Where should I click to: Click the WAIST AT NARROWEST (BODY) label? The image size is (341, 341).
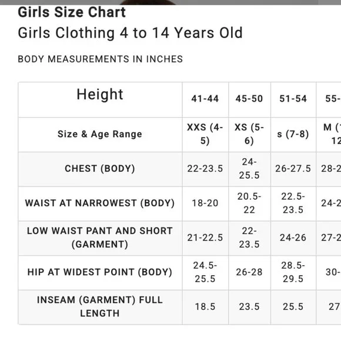(100, 203)
